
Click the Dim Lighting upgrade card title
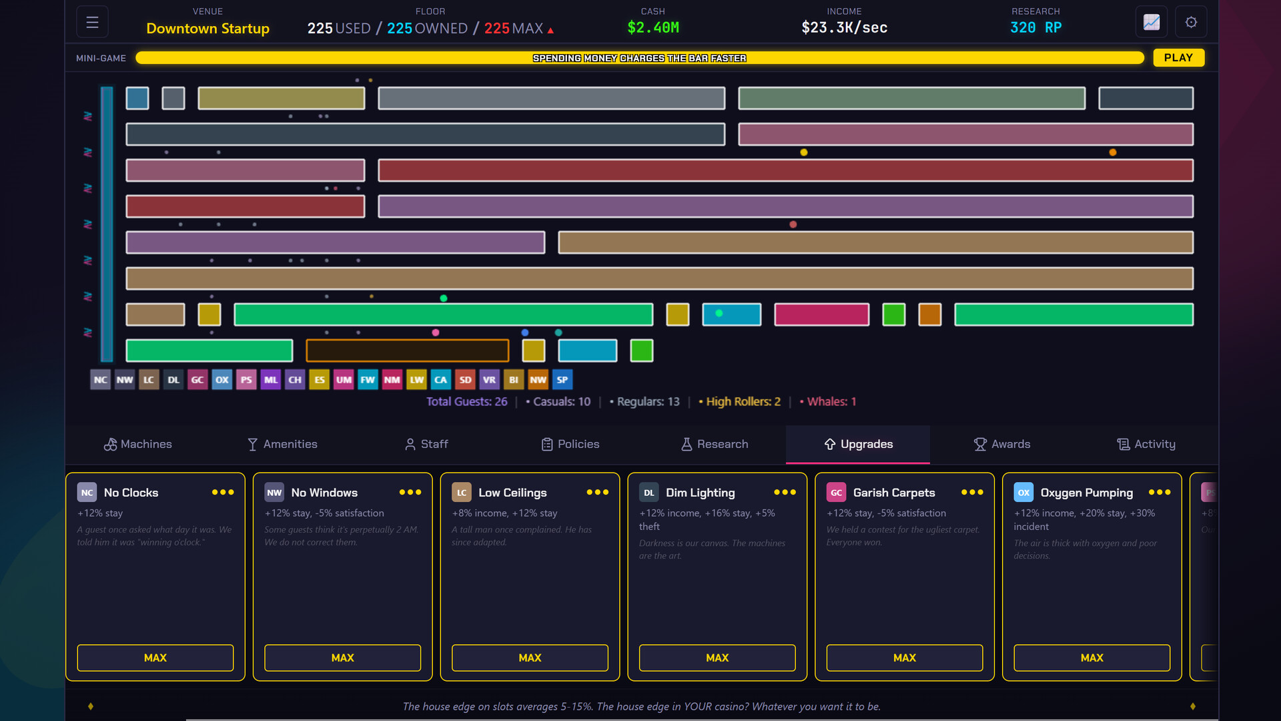click(700, 493)
